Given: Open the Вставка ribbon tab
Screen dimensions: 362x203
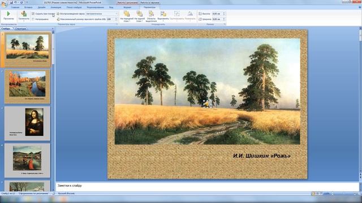Looking at the screenshot, I should pyautogui.click(x=28, y=7).
